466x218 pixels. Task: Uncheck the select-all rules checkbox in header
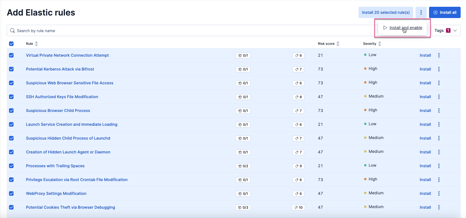click(x=11, y=44)
